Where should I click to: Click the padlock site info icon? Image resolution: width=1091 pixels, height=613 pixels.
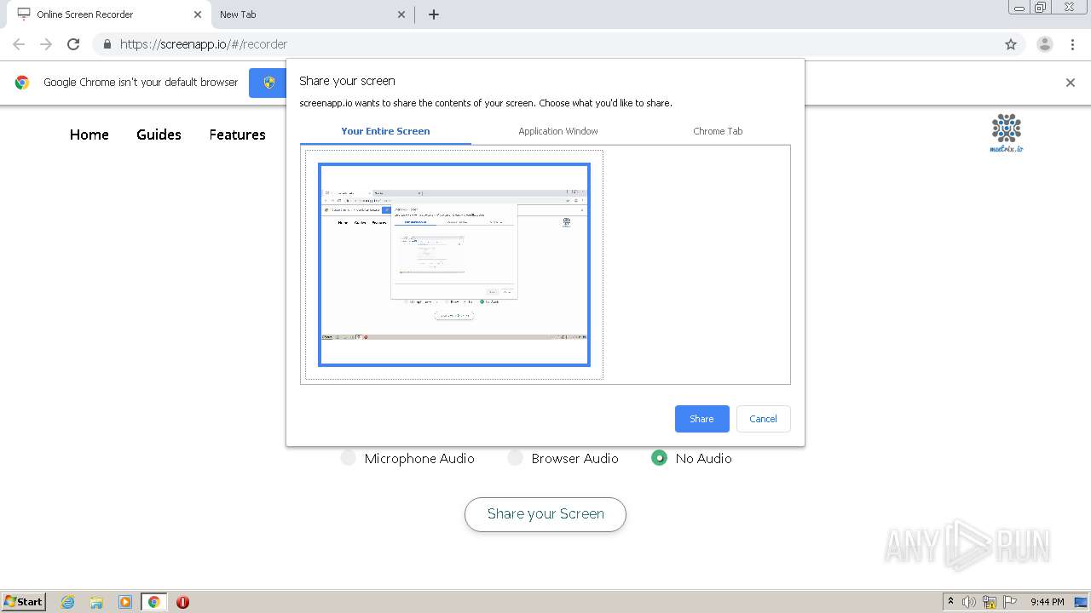(107, 44)
